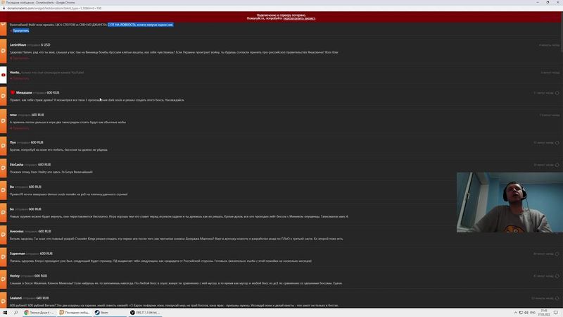Screen dimensions: 563x317
Task: Click the red heart icon next to Миядзаки
Action: pos(13,92)
